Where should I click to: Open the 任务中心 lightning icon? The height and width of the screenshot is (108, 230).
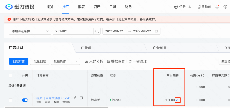tap(176, 7)
